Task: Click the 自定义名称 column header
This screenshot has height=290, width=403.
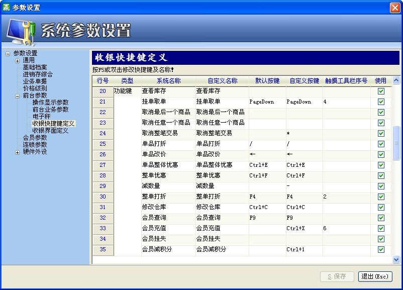Action: coord(223,81)
